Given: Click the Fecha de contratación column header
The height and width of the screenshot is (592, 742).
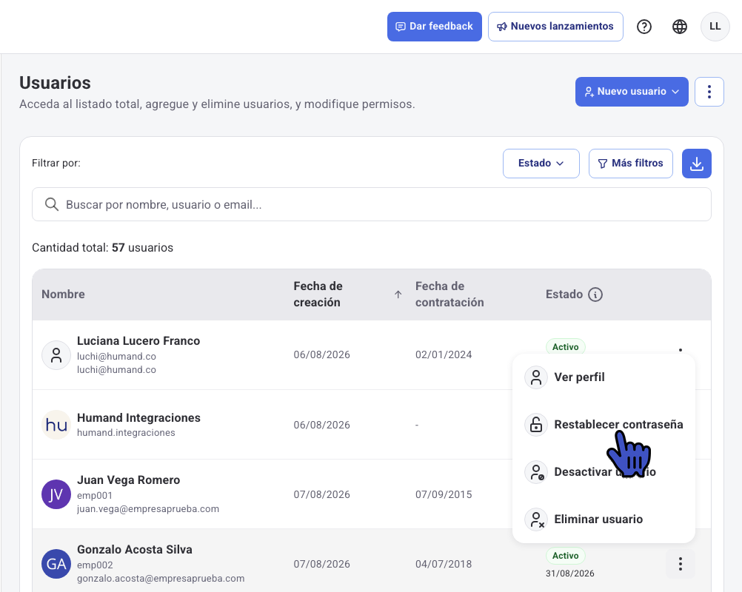Looking at the screenshot, I should [x=449, y=294].
